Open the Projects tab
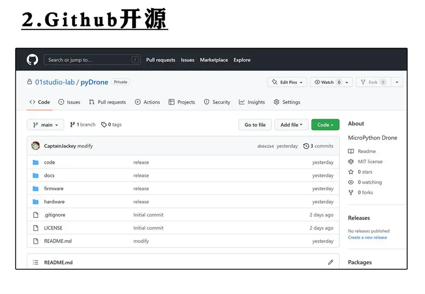425x294 pixels. pos(181,102)
